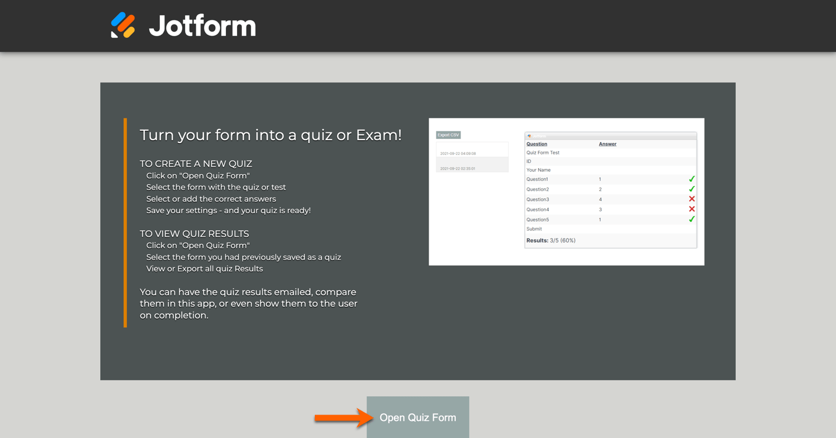Click the red cross on the Question4 row
The width and height of the screenshot is (836, 438).
click(692, 209)
